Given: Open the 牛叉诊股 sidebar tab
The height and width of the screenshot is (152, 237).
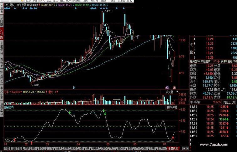Looking at the screenshot, I should pyautogui.click(x=2, y=93).
